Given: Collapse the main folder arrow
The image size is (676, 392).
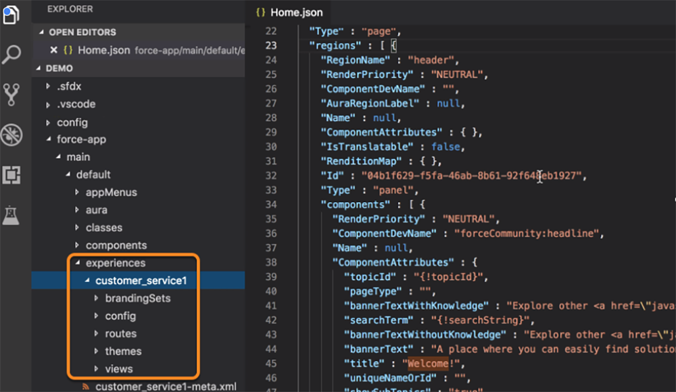Looking at the screenshot, I should 58,157.
